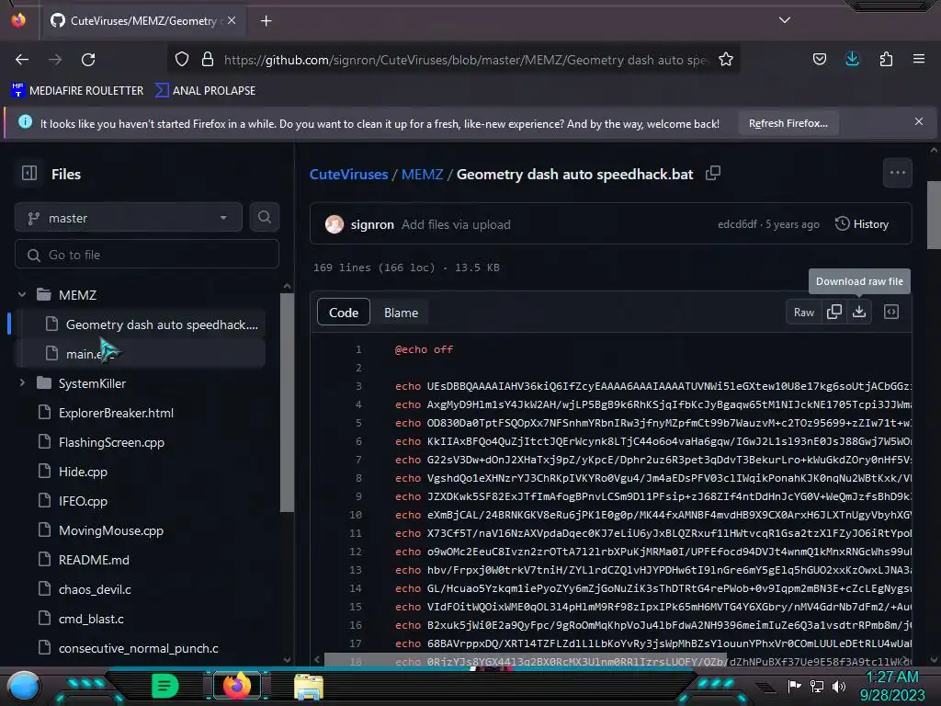Open README.md file

point(94,560)
